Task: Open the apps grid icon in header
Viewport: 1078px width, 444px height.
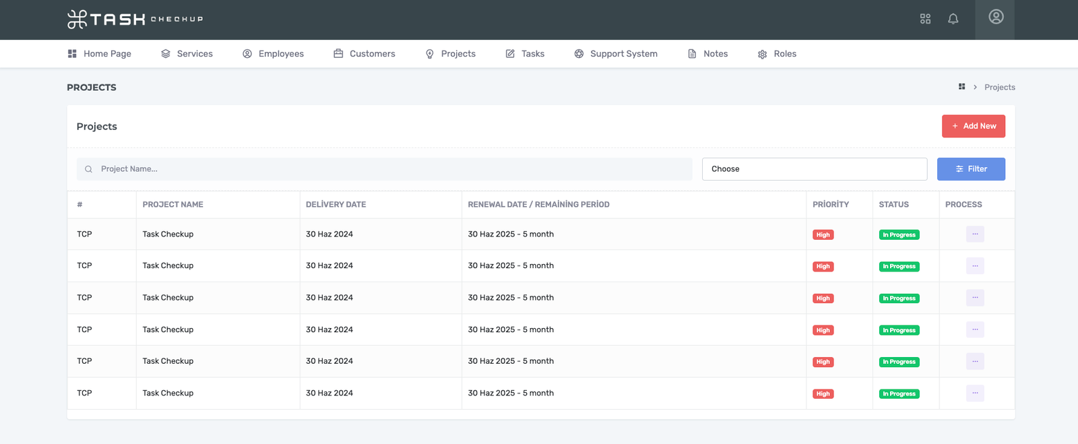Action: coord(925,19)
